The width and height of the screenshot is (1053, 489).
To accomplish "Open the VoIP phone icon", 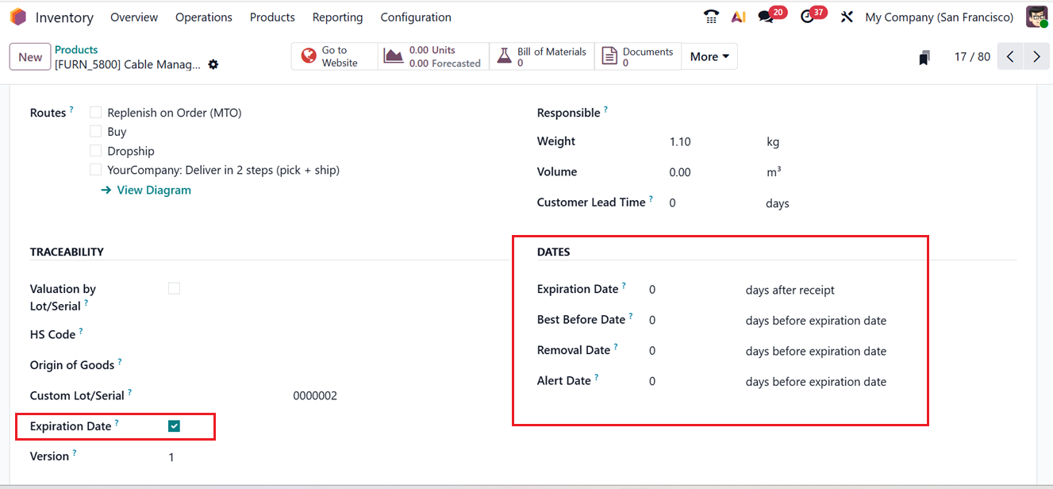I will (x=711, y=17).
